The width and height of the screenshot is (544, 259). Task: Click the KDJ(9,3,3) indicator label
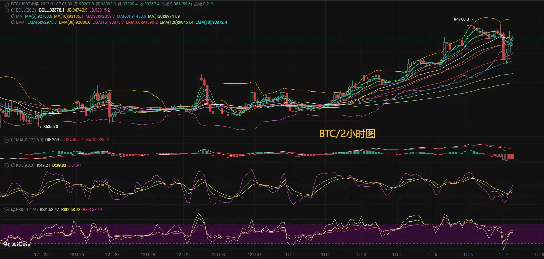pos(25,165)
